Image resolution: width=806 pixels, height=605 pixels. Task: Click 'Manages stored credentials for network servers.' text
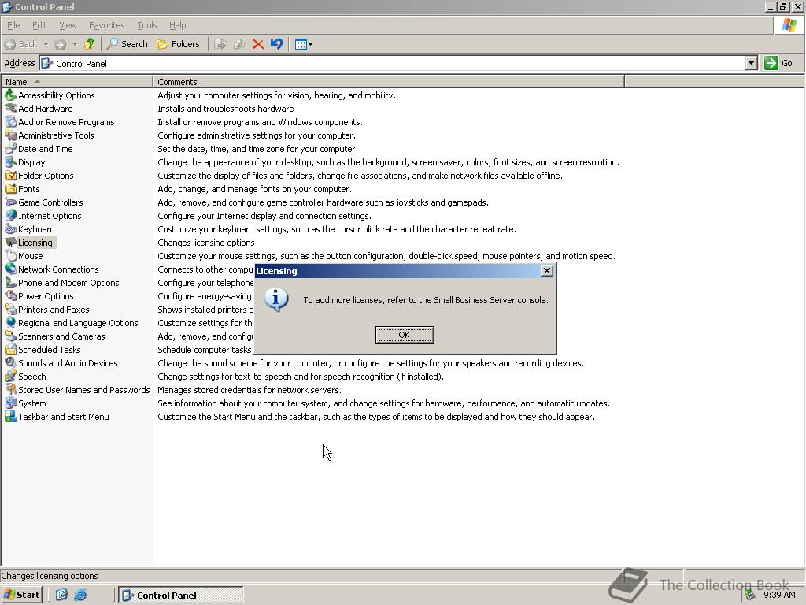click(x=250, y=390)
